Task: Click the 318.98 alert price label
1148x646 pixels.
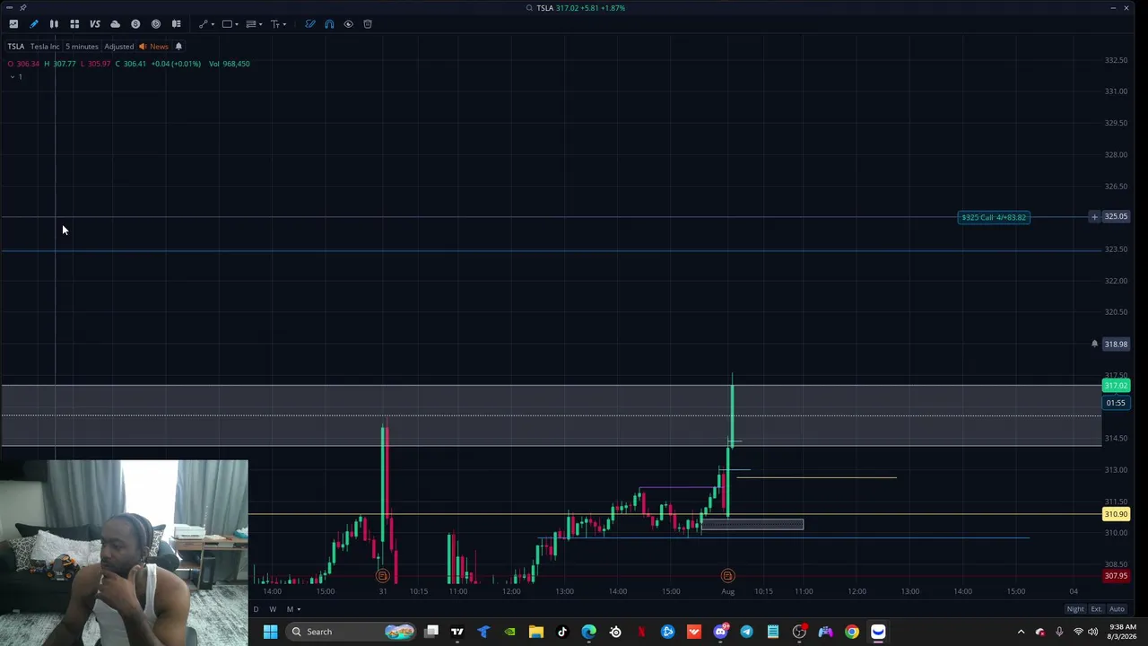Action: [1116, 344]
